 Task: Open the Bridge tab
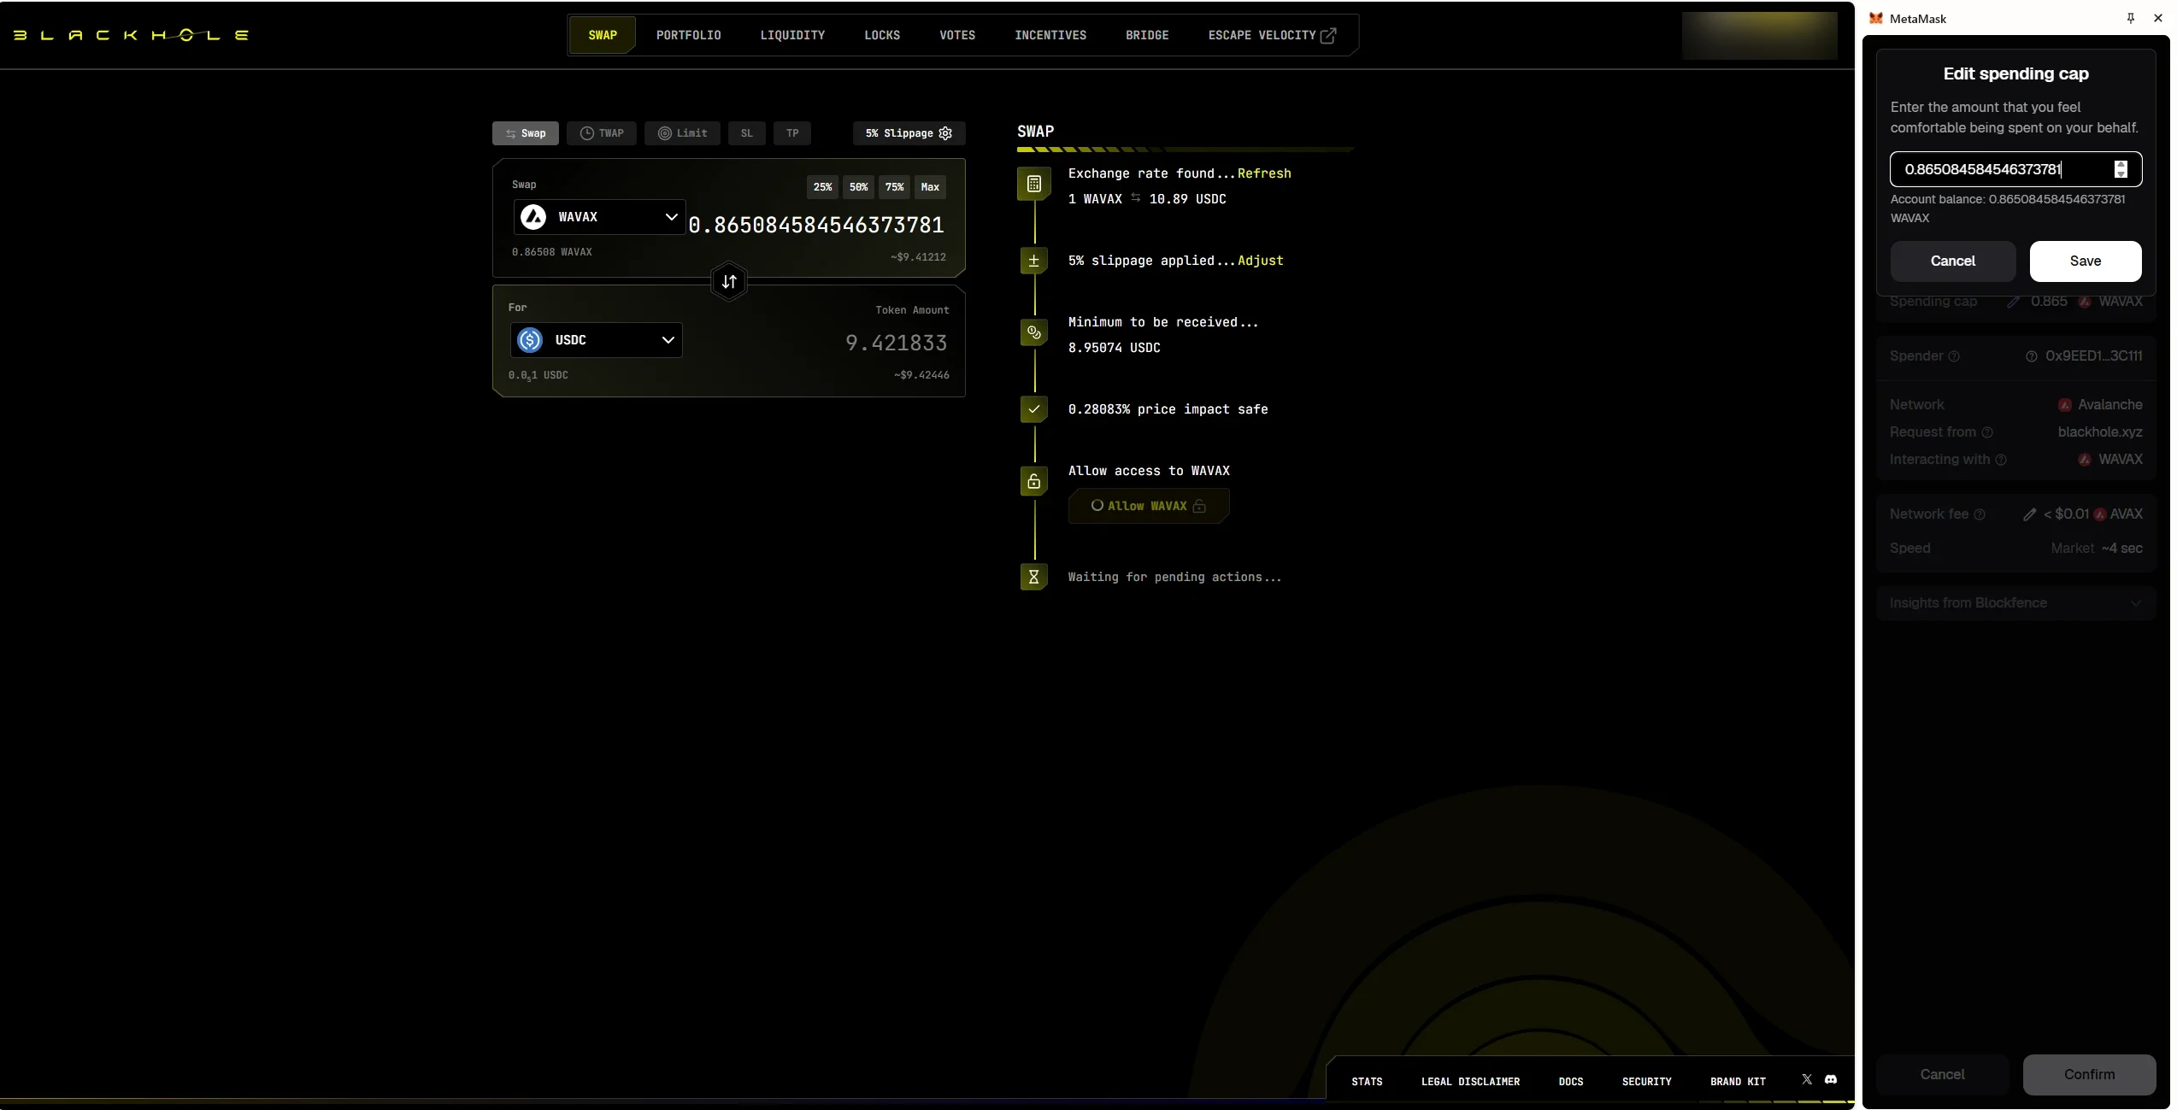click(x=1147, y=36)
